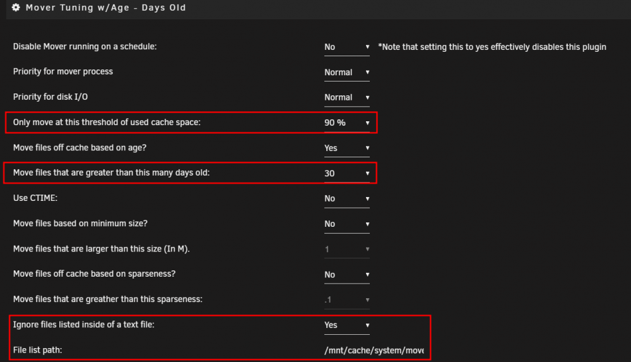Screen dimensions: 631x362
Task: Select the days old dropdown showing 30
Action: coord(347,173)
